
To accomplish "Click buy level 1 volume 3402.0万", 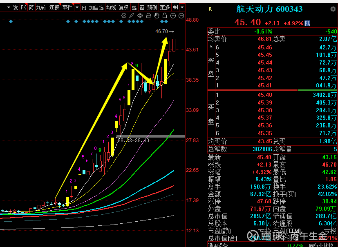I will (x=324, y=95).
